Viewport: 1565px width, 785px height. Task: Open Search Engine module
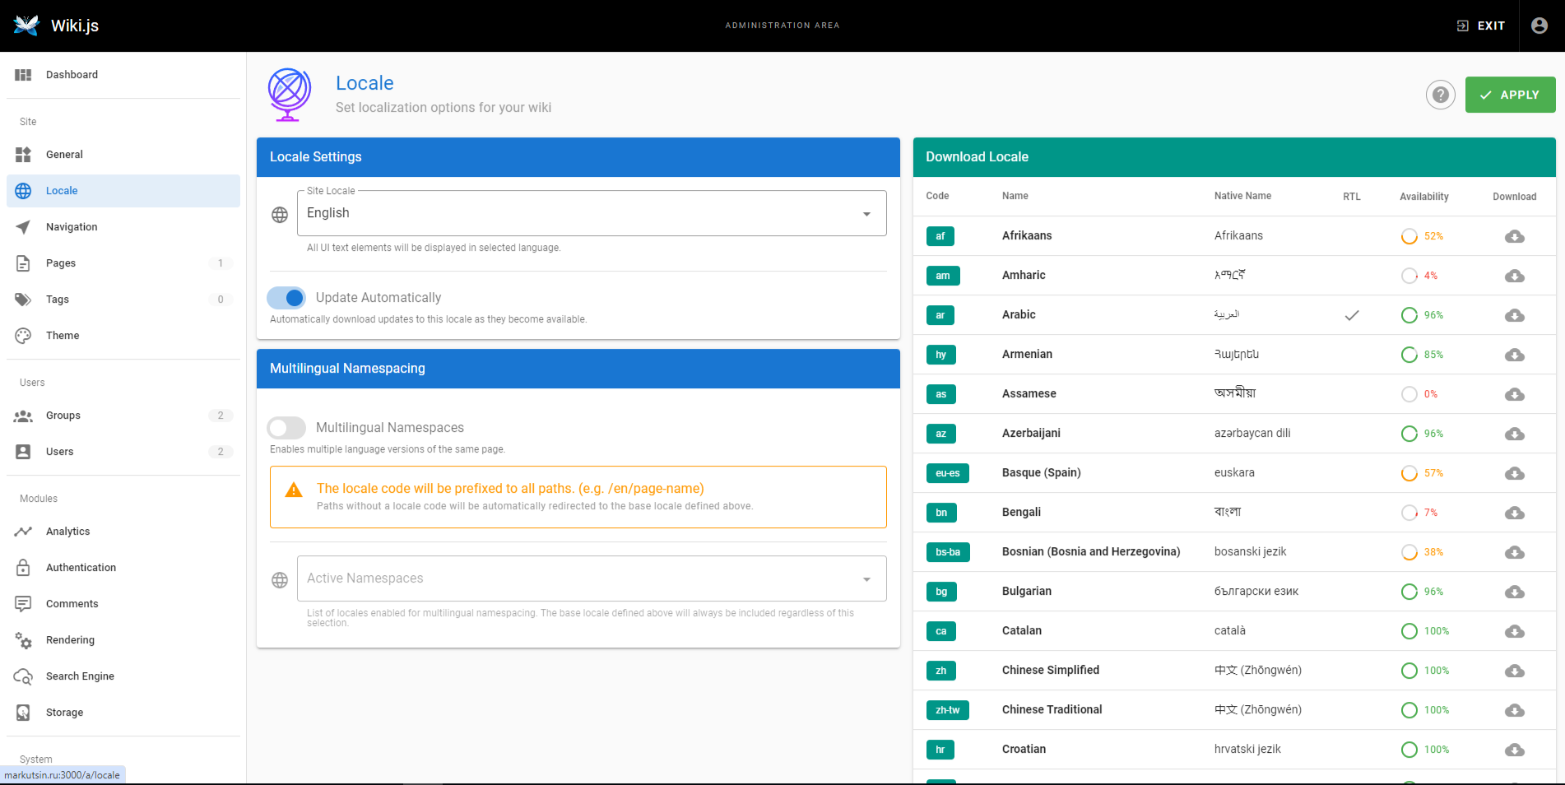pos(123,676)
